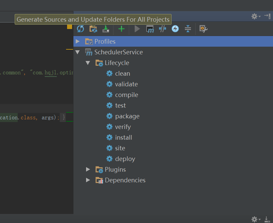Click gear icon next to clean
Viewport: 273px width, 223px height.
(109, 73)
